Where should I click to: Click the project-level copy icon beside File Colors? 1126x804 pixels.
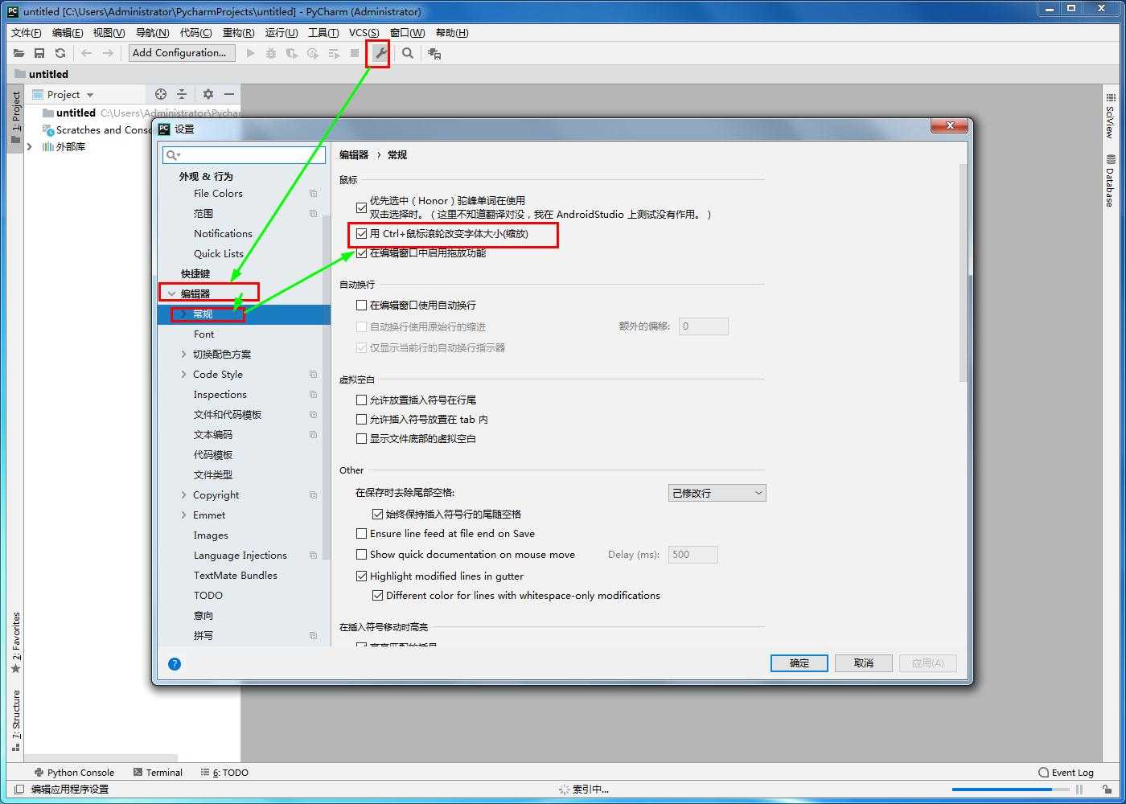314,194
